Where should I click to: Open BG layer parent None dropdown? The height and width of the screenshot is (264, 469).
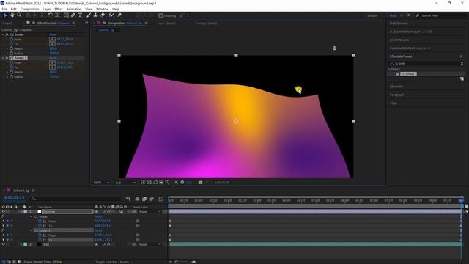click(x=149, y=244)
